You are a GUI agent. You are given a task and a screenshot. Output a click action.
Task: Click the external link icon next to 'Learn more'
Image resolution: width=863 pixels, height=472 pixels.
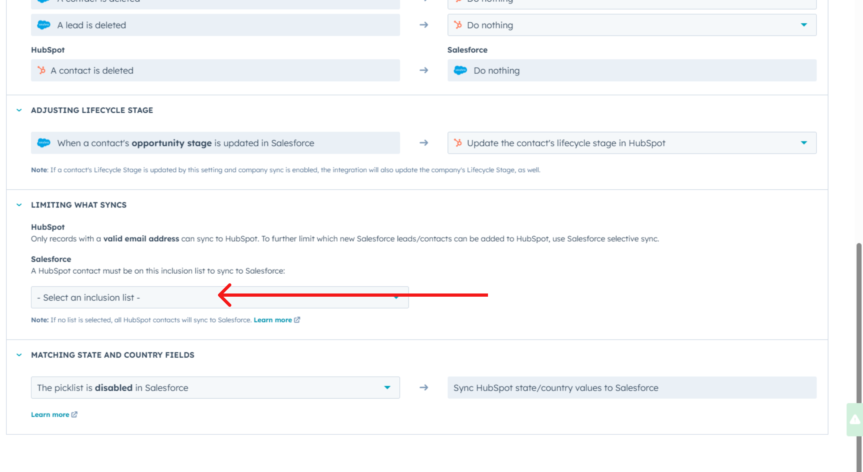(297, 320)
